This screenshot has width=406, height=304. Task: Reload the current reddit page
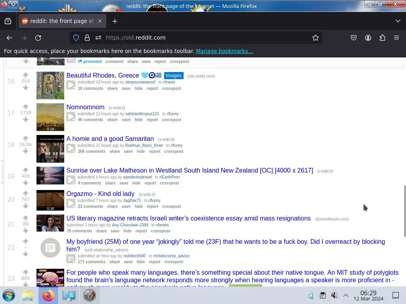coord(38,38)
